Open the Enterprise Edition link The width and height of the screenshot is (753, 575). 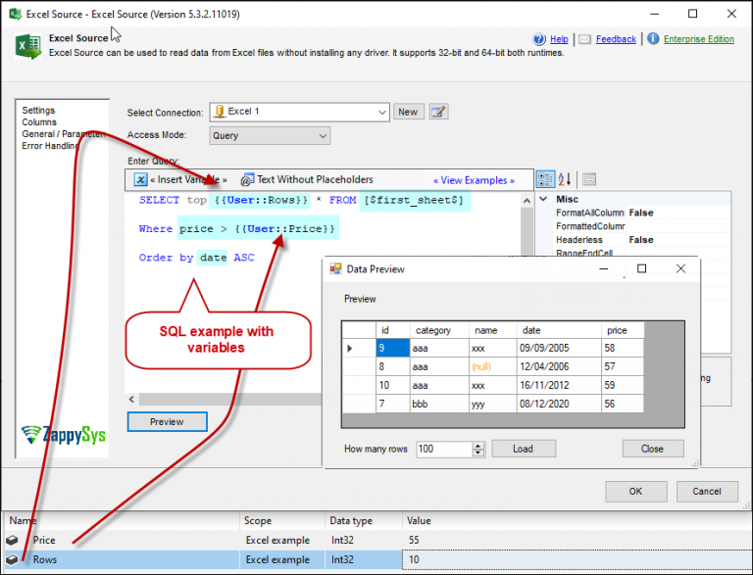click(699, 39)
